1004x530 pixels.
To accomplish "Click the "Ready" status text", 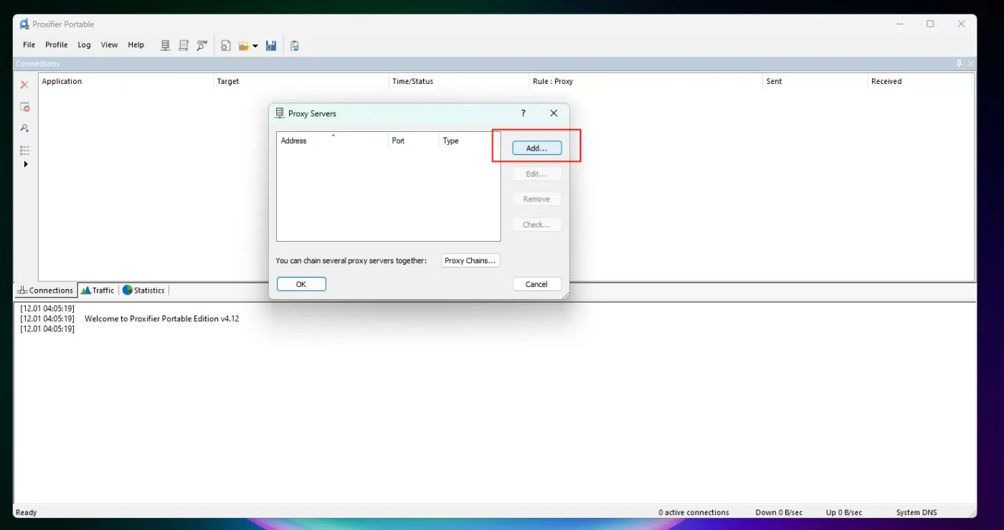I will [x=27, y=513].
